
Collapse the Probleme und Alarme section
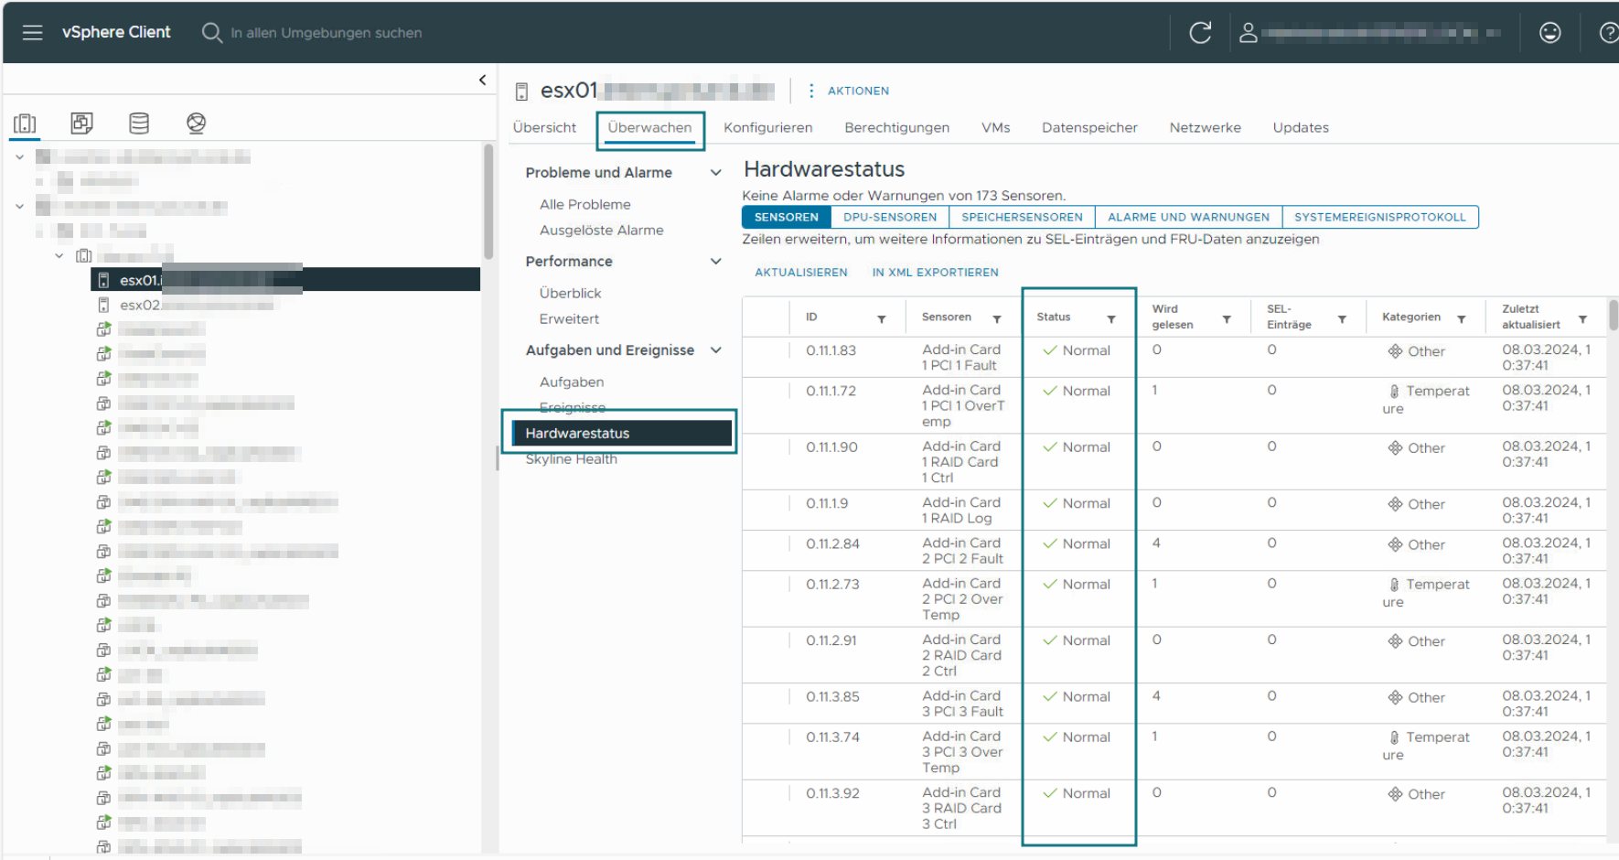pyautogui.click(x=716, y=173)
